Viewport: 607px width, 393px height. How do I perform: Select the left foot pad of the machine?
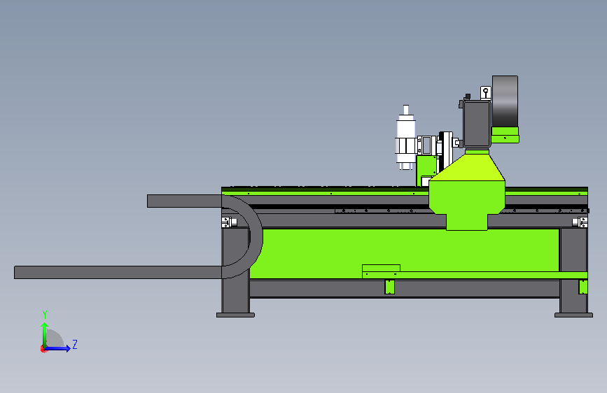click(235, 315)
